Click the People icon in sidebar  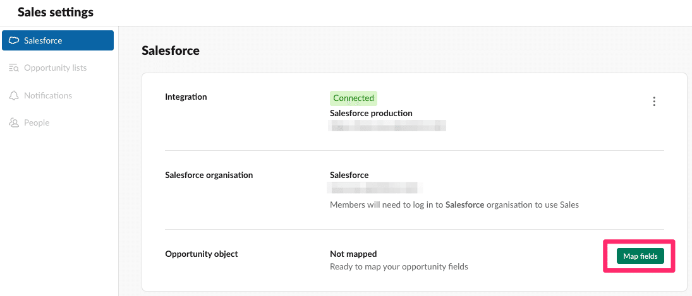click(14, 123)
